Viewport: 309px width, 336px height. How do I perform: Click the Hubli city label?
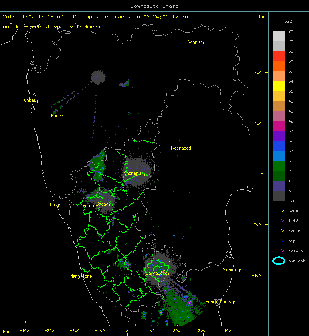point(89,206)
